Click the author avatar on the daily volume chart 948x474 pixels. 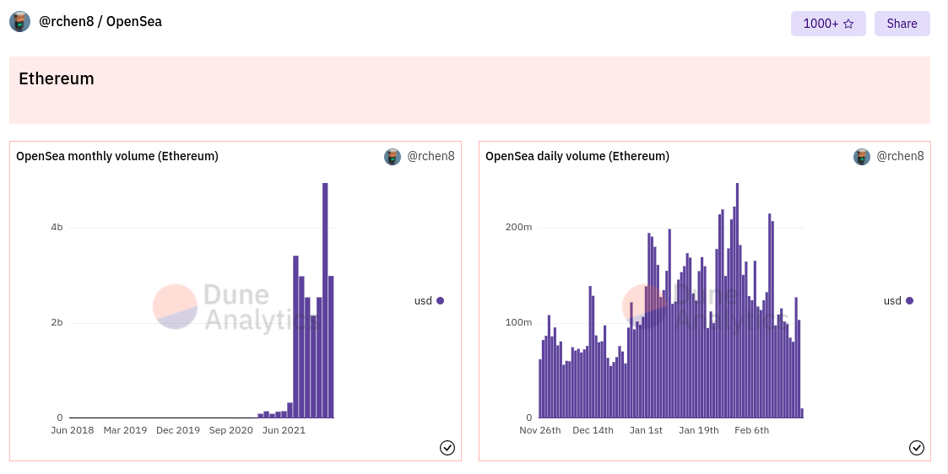pos(862,157)
